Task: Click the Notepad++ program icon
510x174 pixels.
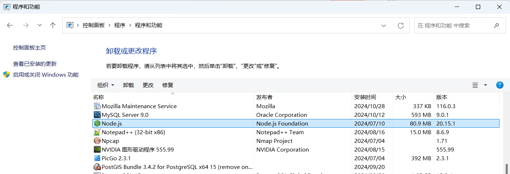Action: coord(97,132)
